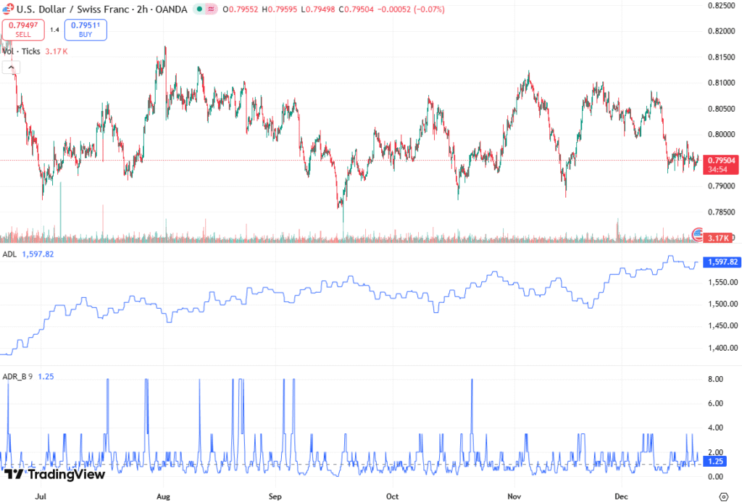The image size is (742, 503).
Task: Click the Sep label on time axis
Action: pyautogui.click(x=275, y=496)
